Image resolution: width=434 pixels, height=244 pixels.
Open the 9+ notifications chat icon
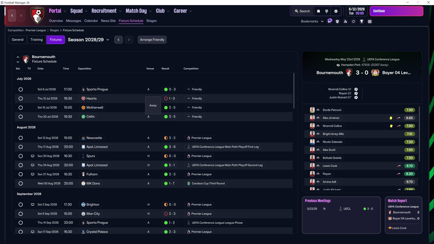(x=330, y=21)
